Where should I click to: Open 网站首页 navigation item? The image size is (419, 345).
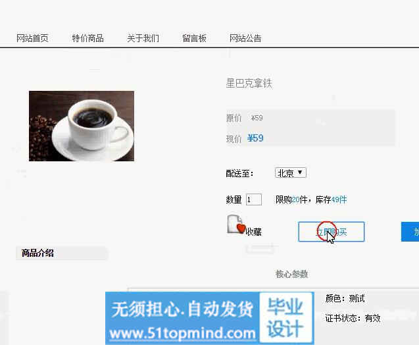[x=32, y=38]
